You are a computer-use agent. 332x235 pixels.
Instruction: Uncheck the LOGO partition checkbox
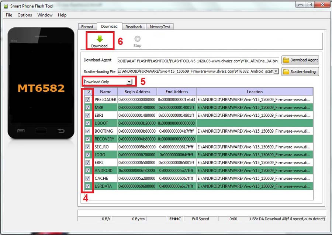pyautogui.click(x=87, y=155)
